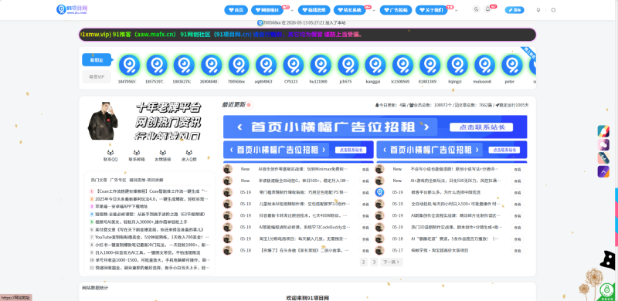Open the 广告投稿 nav item
The image size is (618, 301).
396,10
